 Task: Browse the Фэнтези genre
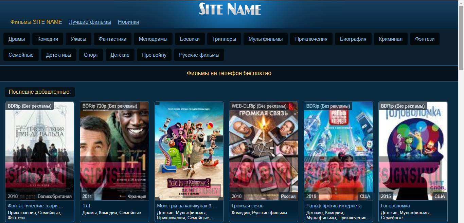click(x=425, y=39)
